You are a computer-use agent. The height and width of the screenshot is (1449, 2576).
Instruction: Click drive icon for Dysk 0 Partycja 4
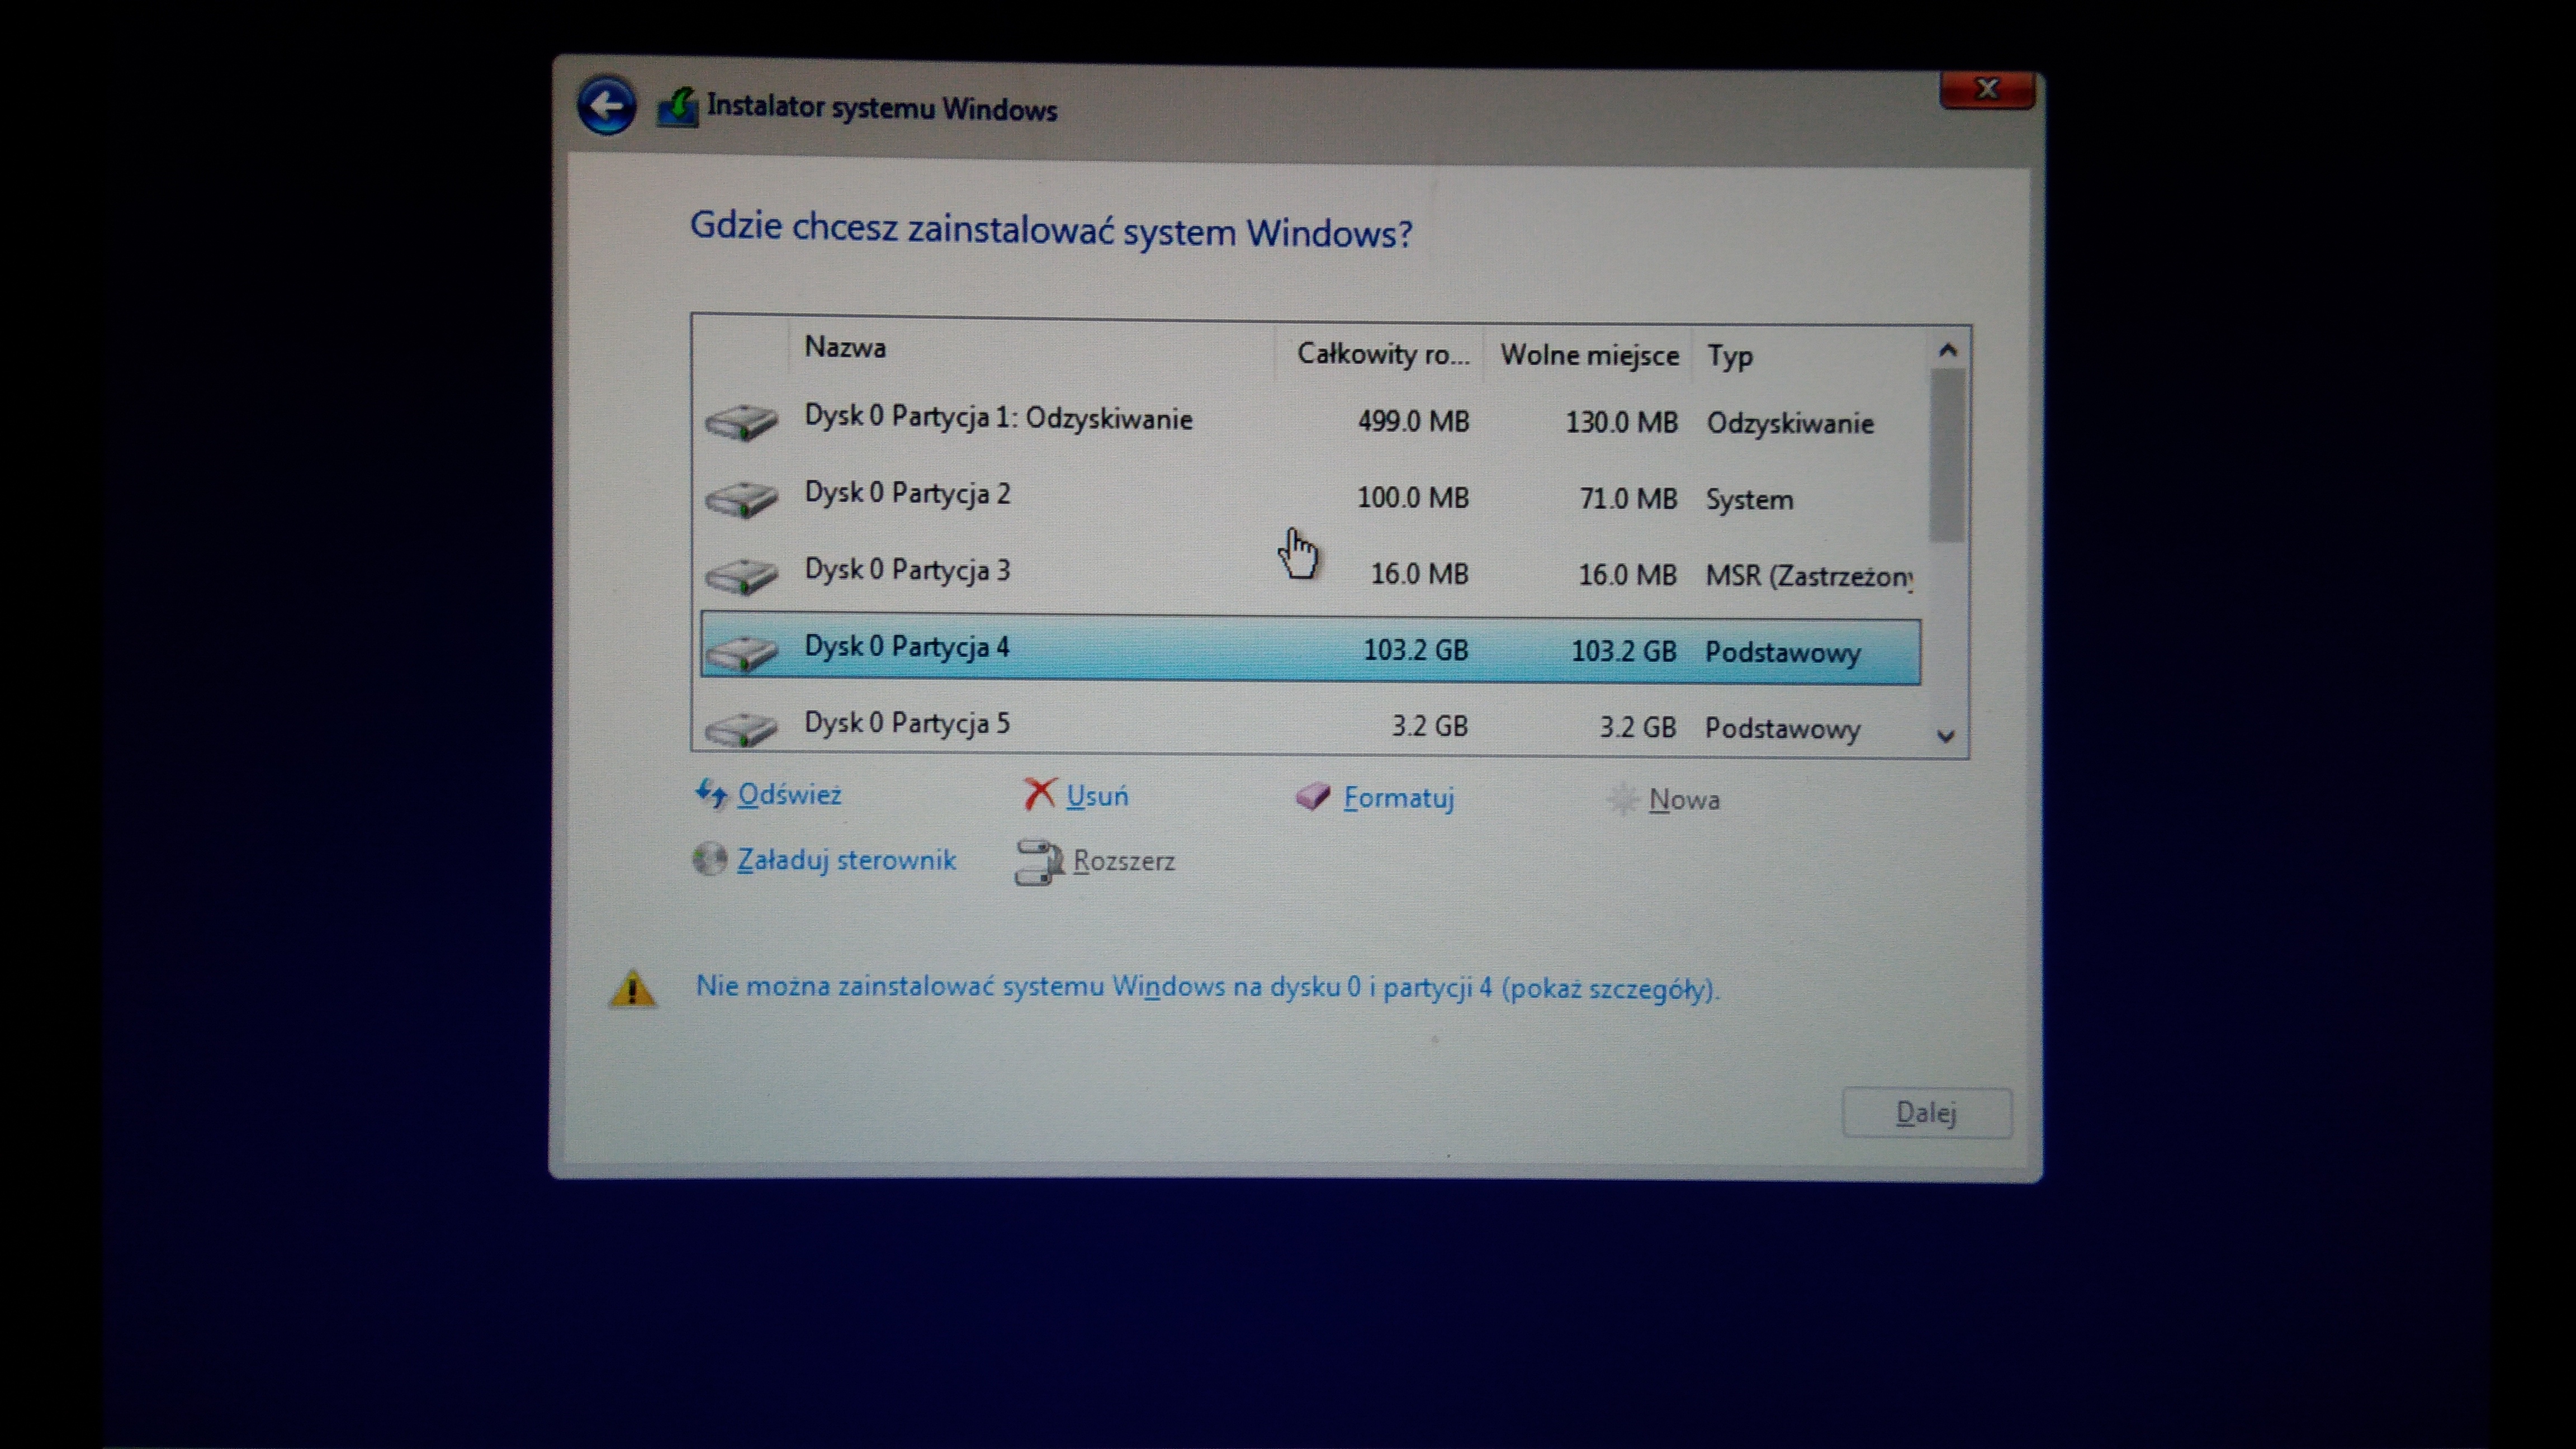741,652
